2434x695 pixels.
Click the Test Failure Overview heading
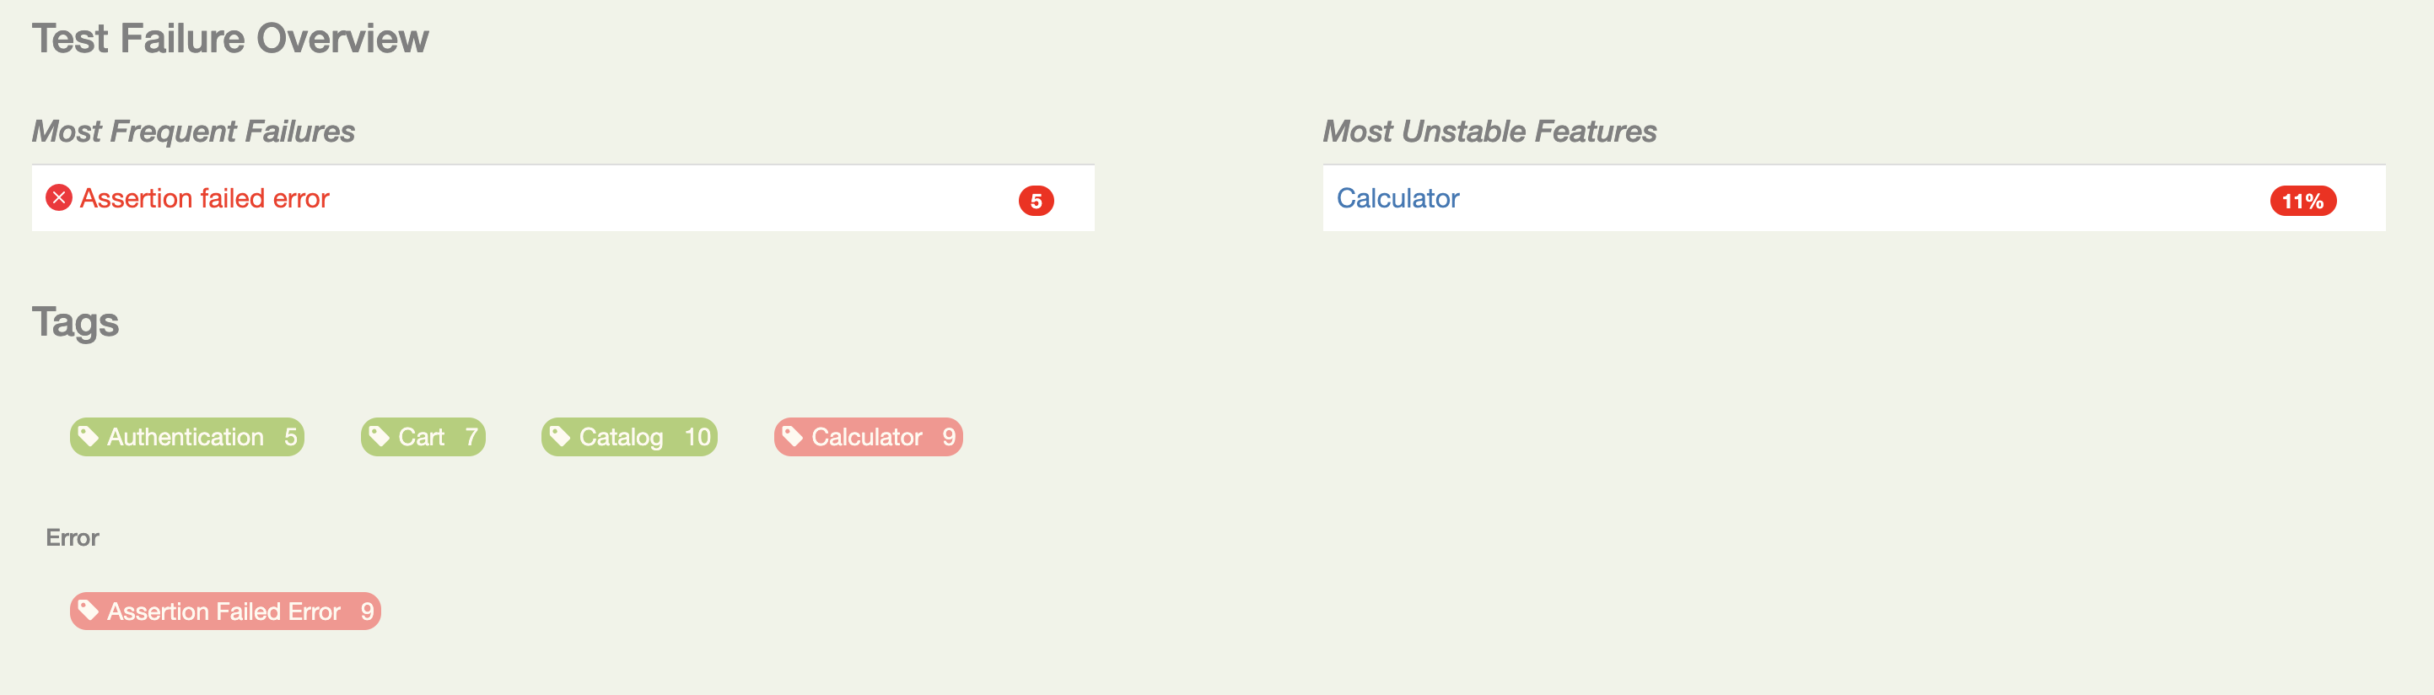229,38
